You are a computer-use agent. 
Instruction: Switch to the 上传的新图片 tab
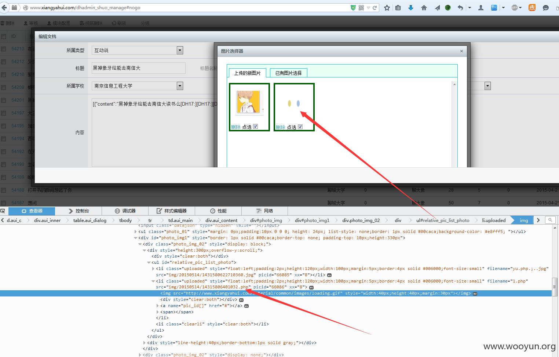click(248, 73)
